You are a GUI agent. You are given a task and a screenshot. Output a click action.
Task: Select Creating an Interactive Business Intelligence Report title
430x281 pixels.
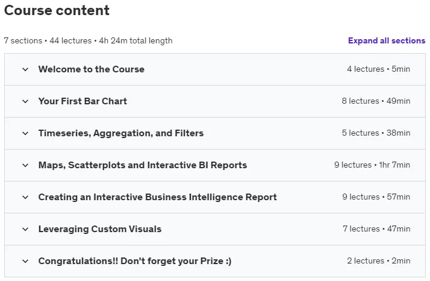158,197
